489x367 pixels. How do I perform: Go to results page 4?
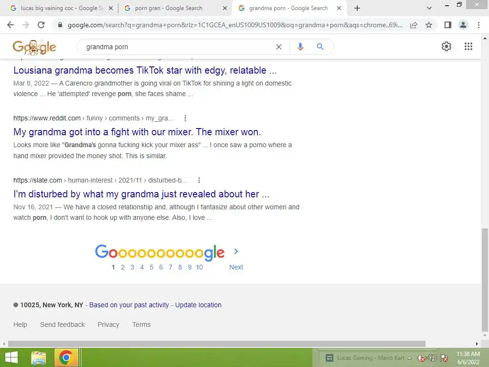[x=142, y=267]
